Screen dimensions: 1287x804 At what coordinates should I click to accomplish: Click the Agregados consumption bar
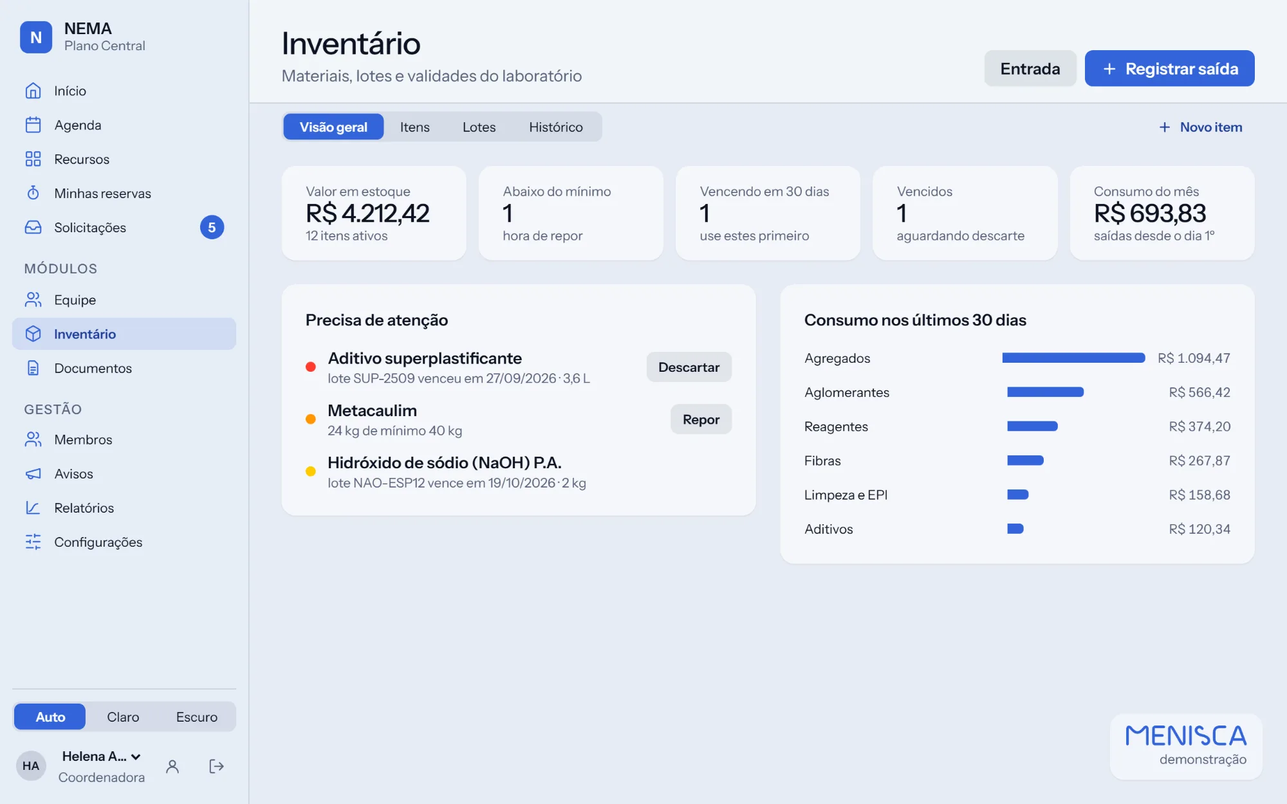click(x=1073, y=358)
